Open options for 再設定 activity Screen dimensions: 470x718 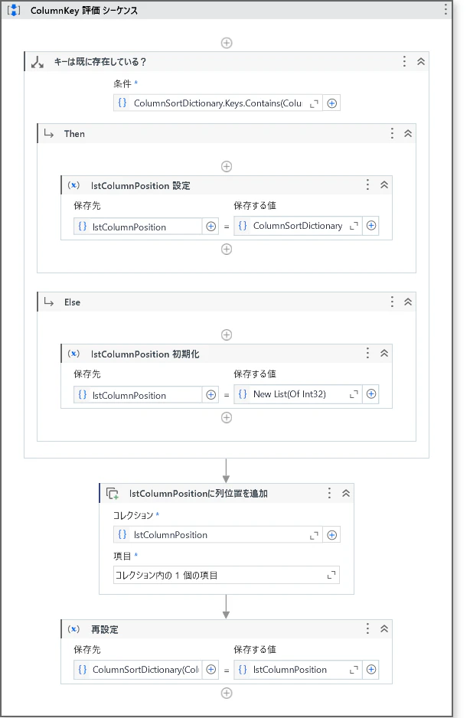tap(367, 628)
